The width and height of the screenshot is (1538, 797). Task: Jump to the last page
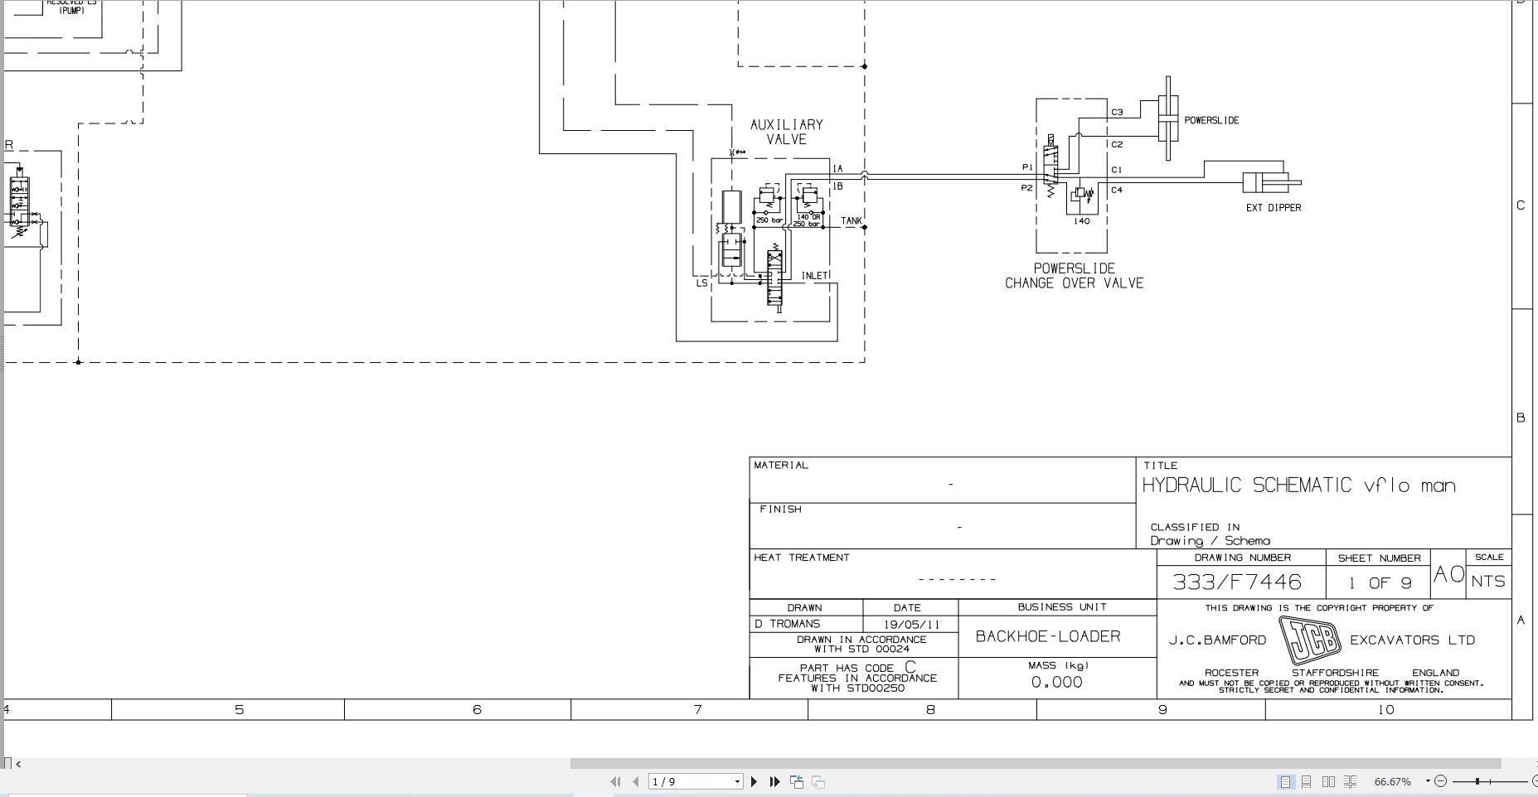(x=775, y=781)
